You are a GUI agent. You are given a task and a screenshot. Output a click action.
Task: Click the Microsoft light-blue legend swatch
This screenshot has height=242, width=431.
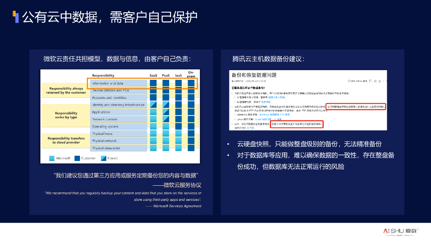(52, 158)
